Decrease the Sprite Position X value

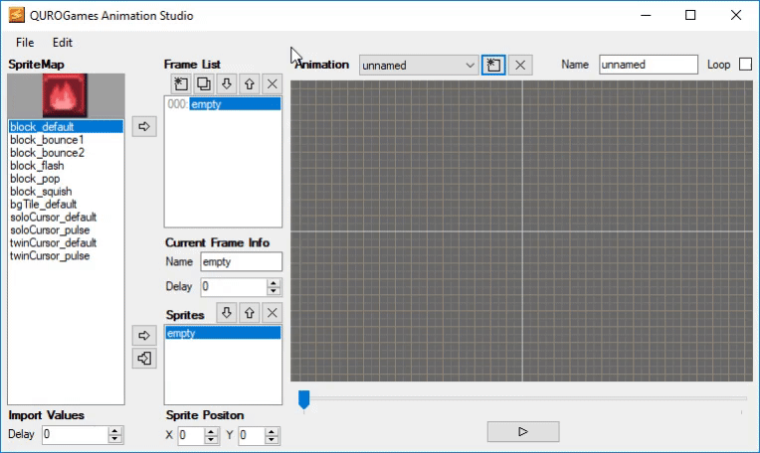(211, 440)
